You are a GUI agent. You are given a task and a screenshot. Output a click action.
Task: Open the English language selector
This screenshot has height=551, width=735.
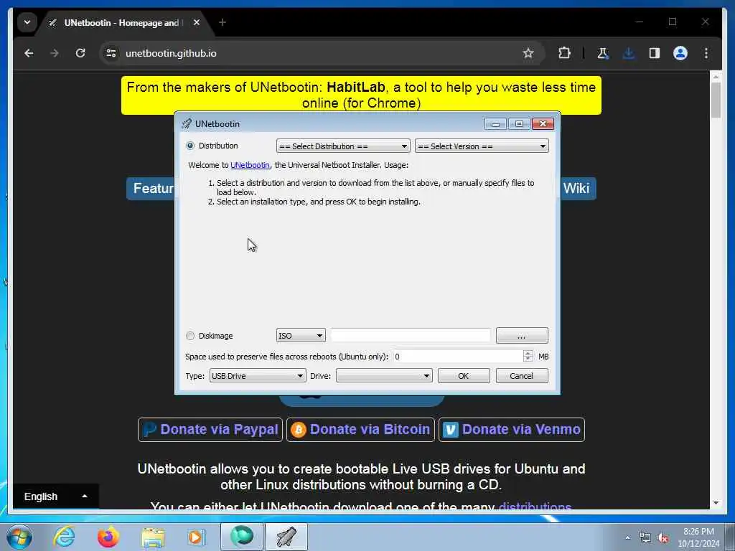coord(56,496)
